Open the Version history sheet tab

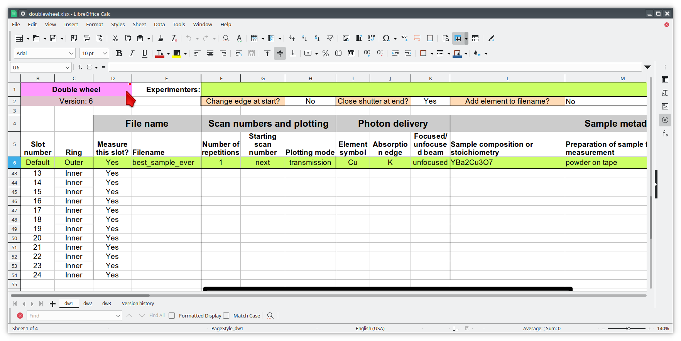[x=138, y=303]
